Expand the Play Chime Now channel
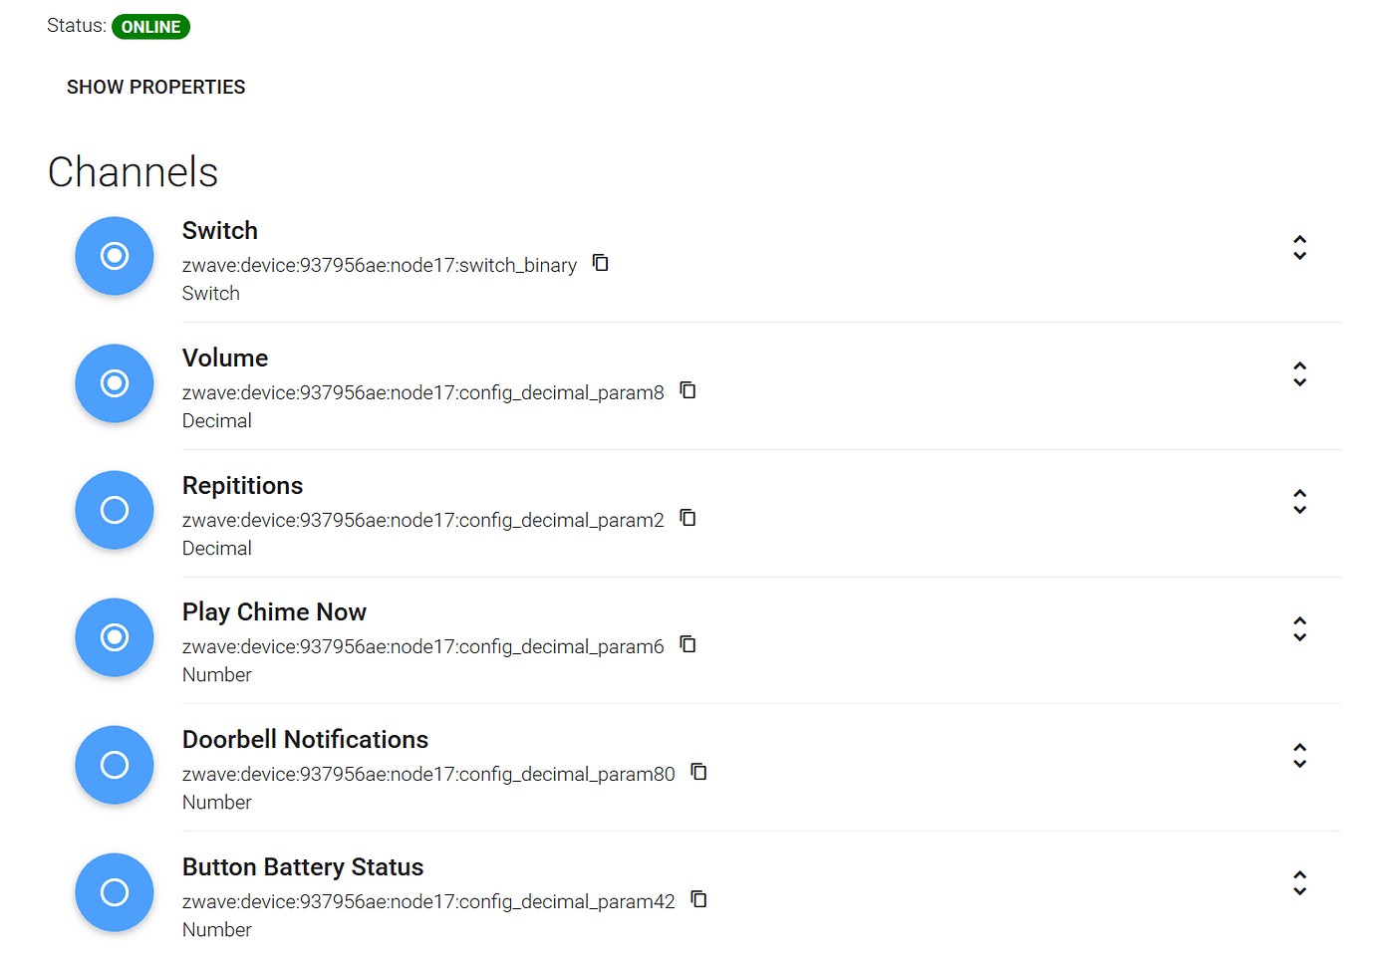Viewport: 1375px width, 958px height. pos(1300,629)
